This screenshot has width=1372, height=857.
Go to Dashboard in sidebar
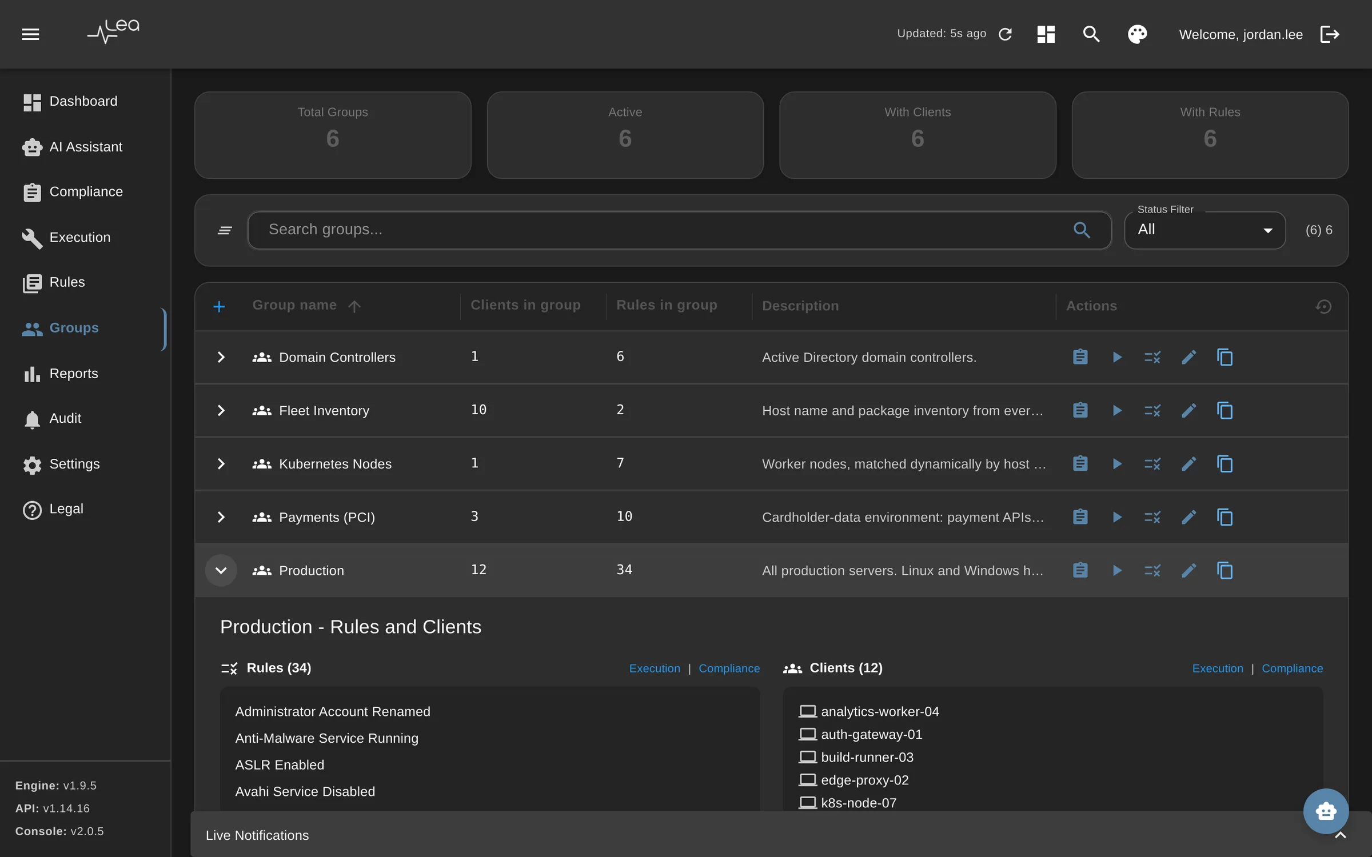pos(83,102)
